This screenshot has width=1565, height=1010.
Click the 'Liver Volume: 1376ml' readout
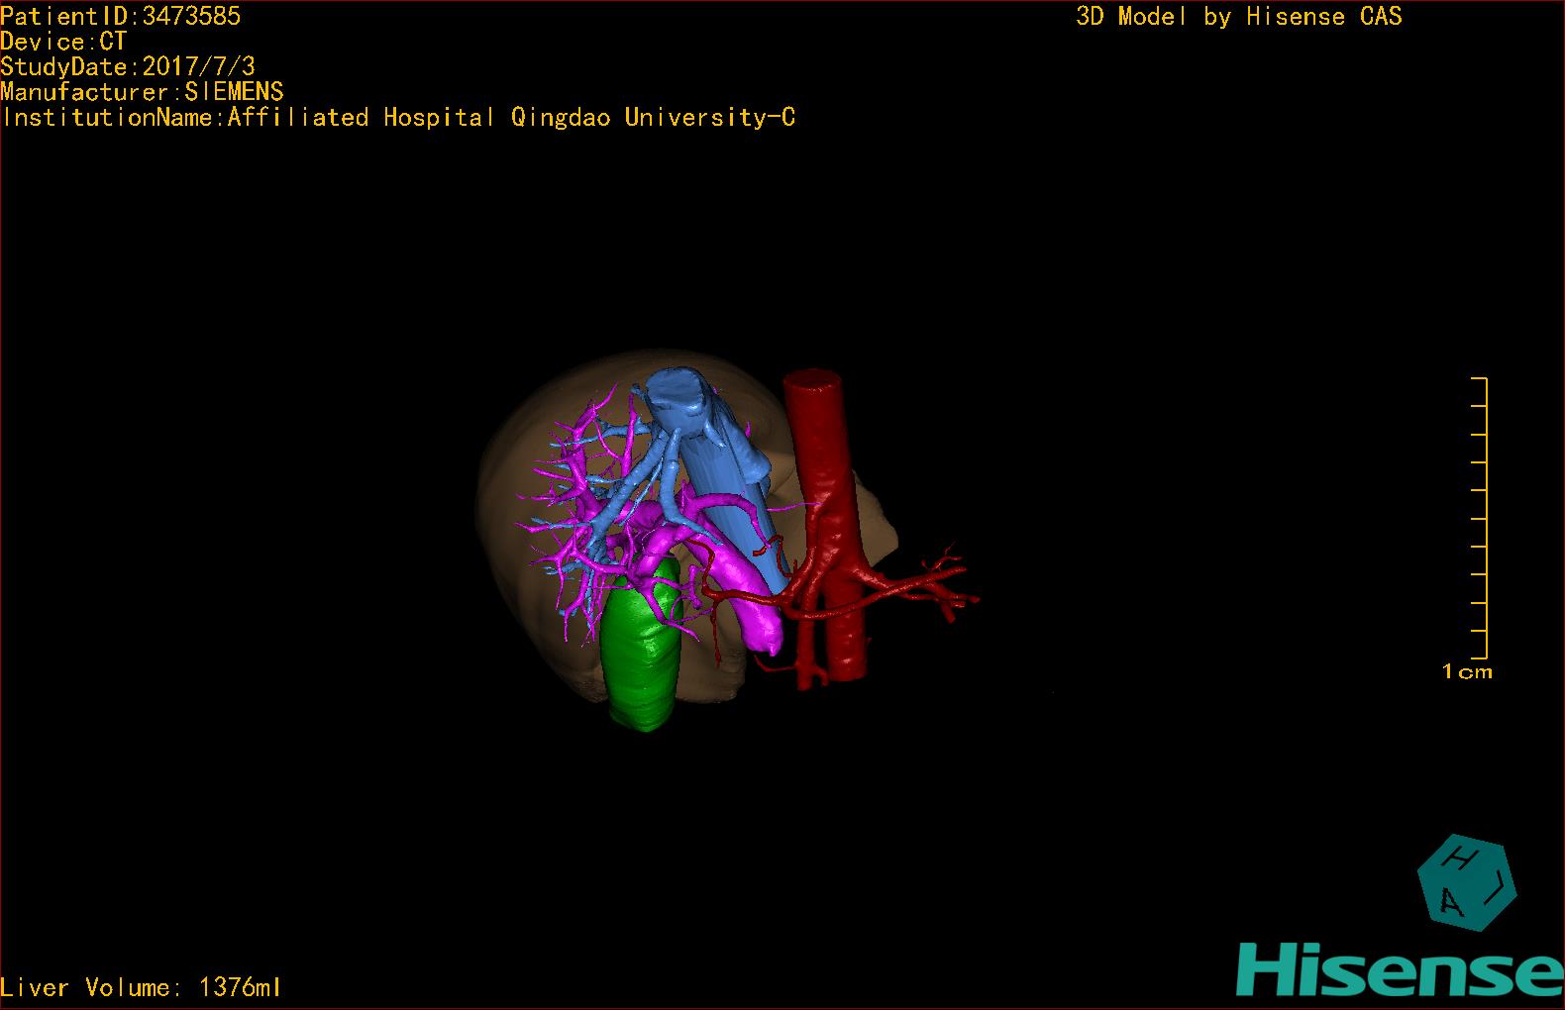point(141,987)
